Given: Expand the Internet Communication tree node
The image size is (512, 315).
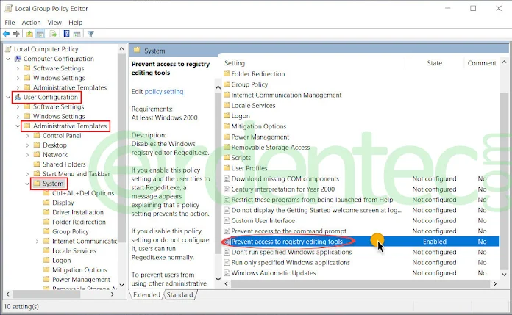Looking at the screenshot, I should 37,242.
